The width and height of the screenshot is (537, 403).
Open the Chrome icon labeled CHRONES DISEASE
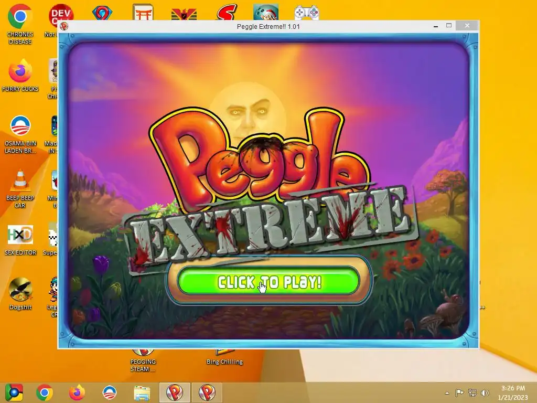click(20, 24)
